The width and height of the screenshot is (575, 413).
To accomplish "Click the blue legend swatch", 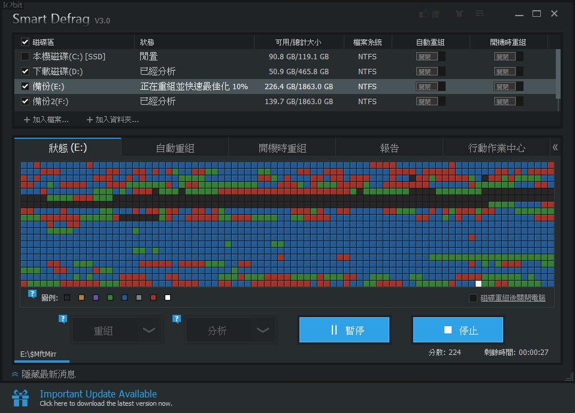I will 125,297.
